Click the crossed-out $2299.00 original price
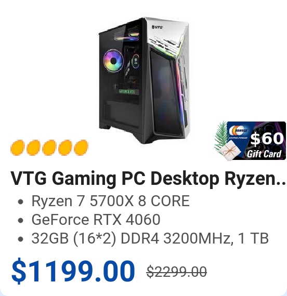287x296 pixels. tap(177, 272)
